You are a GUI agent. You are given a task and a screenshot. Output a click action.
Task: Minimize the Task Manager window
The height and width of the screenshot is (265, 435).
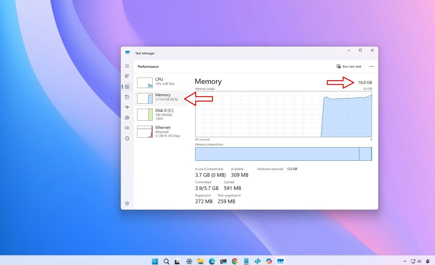coord(349,50)
